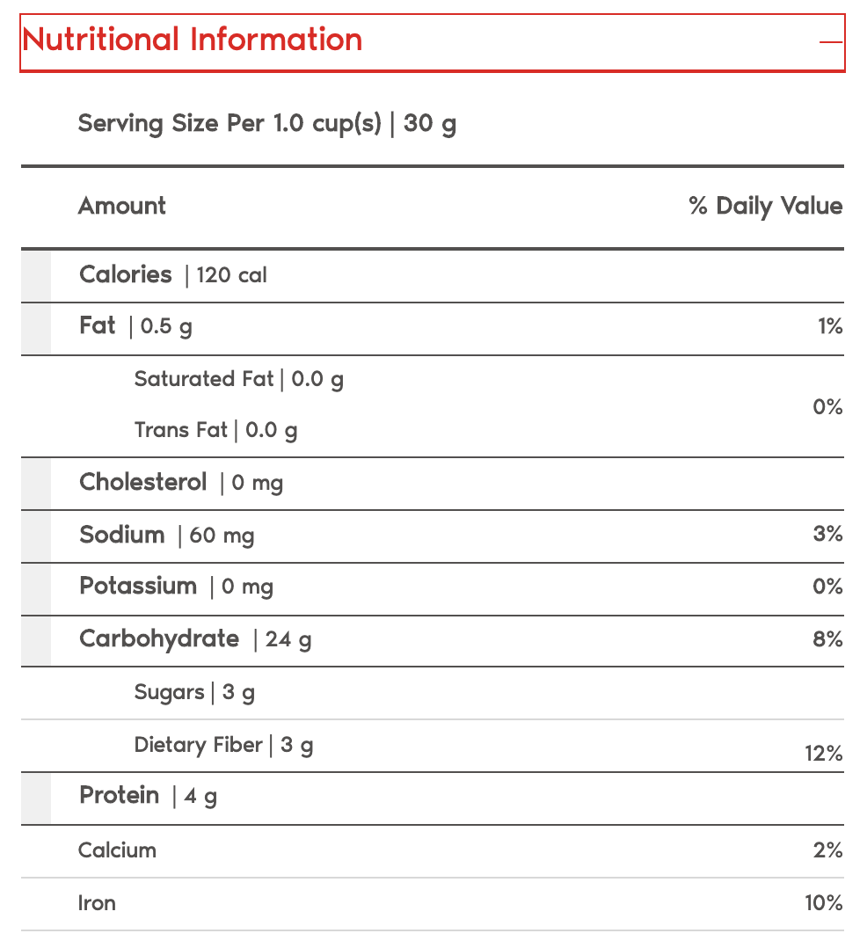Click the Sodium 60 mg row label
Viewport: 867px width, 948px height.
click(x=167, y=536)
